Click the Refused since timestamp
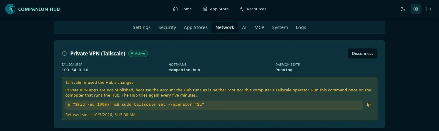 pos(101,115)
